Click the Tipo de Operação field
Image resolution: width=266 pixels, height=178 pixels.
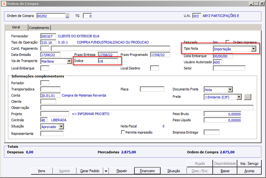pos(48,42)
